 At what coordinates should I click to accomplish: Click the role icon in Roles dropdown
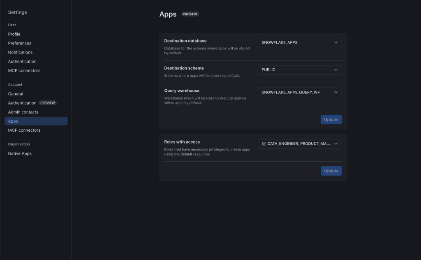point(264,144)
